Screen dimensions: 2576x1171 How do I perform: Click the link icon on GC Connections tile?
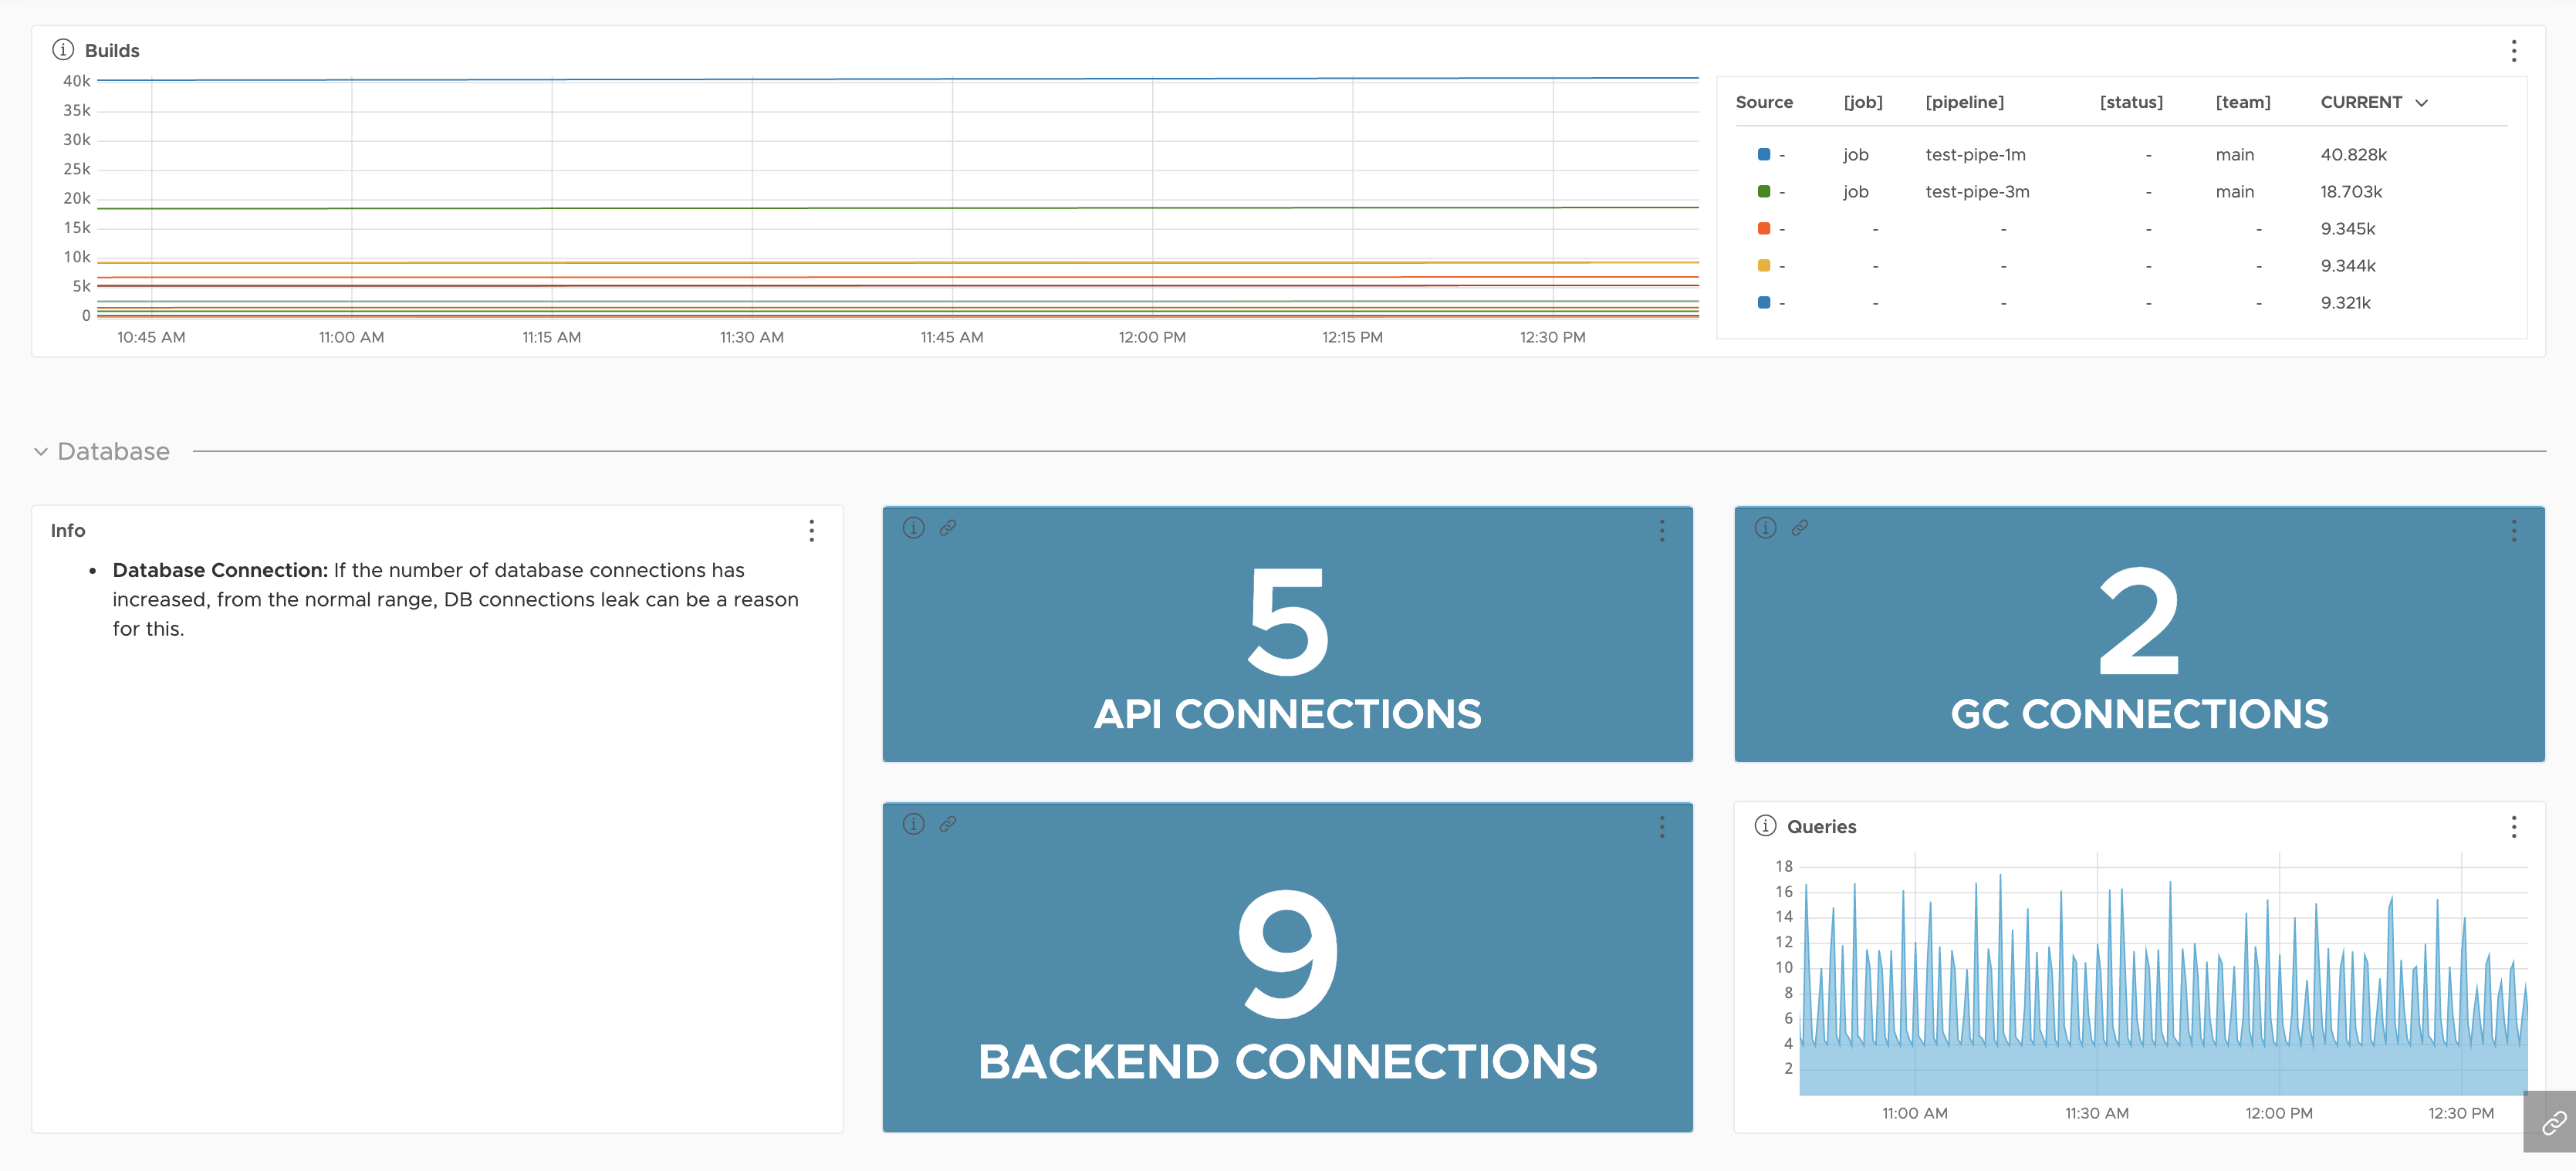(1800, 528)
